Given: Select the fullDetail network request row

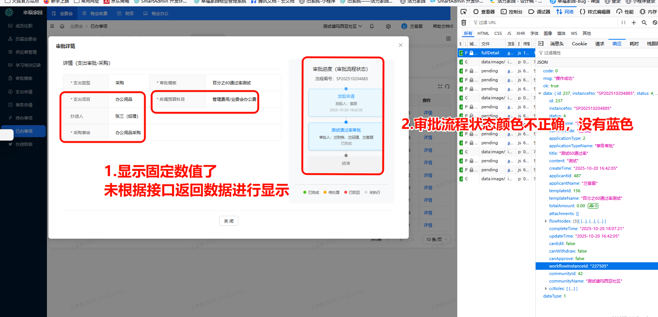Looking at the screenshot, I should (496, 53).
